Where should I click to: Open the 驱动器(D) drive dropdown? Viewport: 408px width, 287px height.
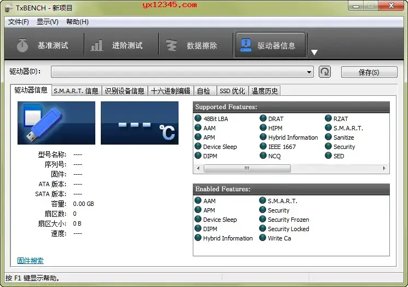(182, 72)
